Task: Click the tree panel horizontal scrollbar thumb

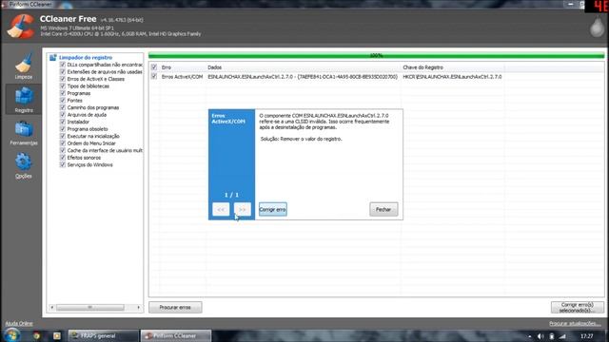Action: click(90, 307)
